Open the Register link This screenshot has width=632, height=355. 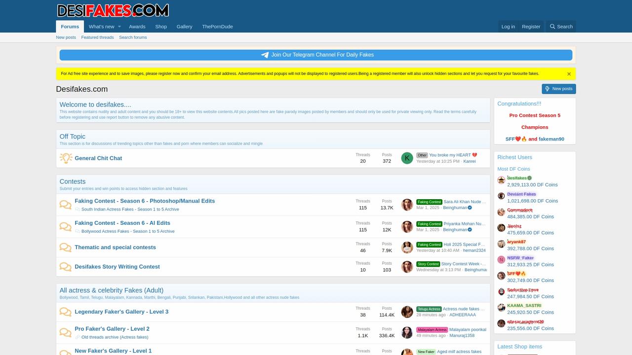531,27
